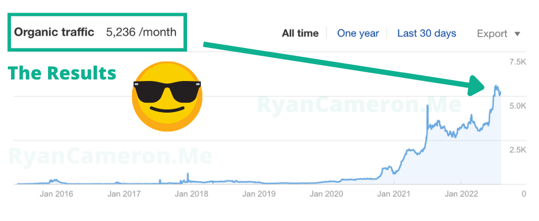Click the sunglasses emoji face
This screenshot has height=221, width=539.
166,96
